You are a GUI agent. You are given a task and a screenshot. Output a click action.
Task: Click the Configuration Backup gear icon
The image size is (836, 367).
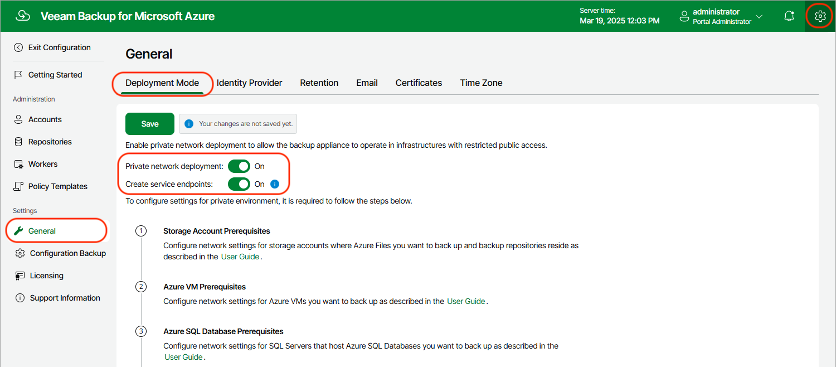[x=20, y=253]
